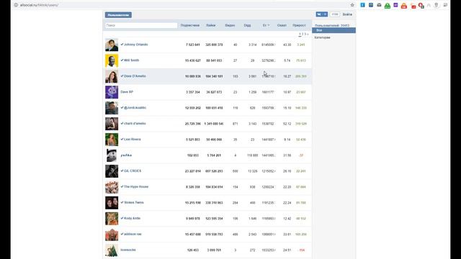Go to page 3 of the user list
461x259 pixels.
coord(305,35)
